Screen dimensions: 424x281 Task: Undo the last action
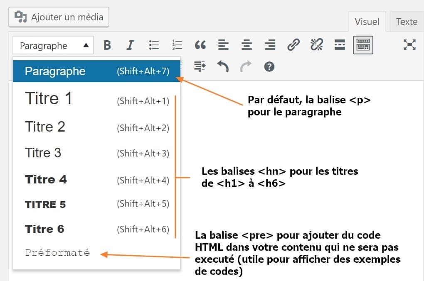coord(223,66)
